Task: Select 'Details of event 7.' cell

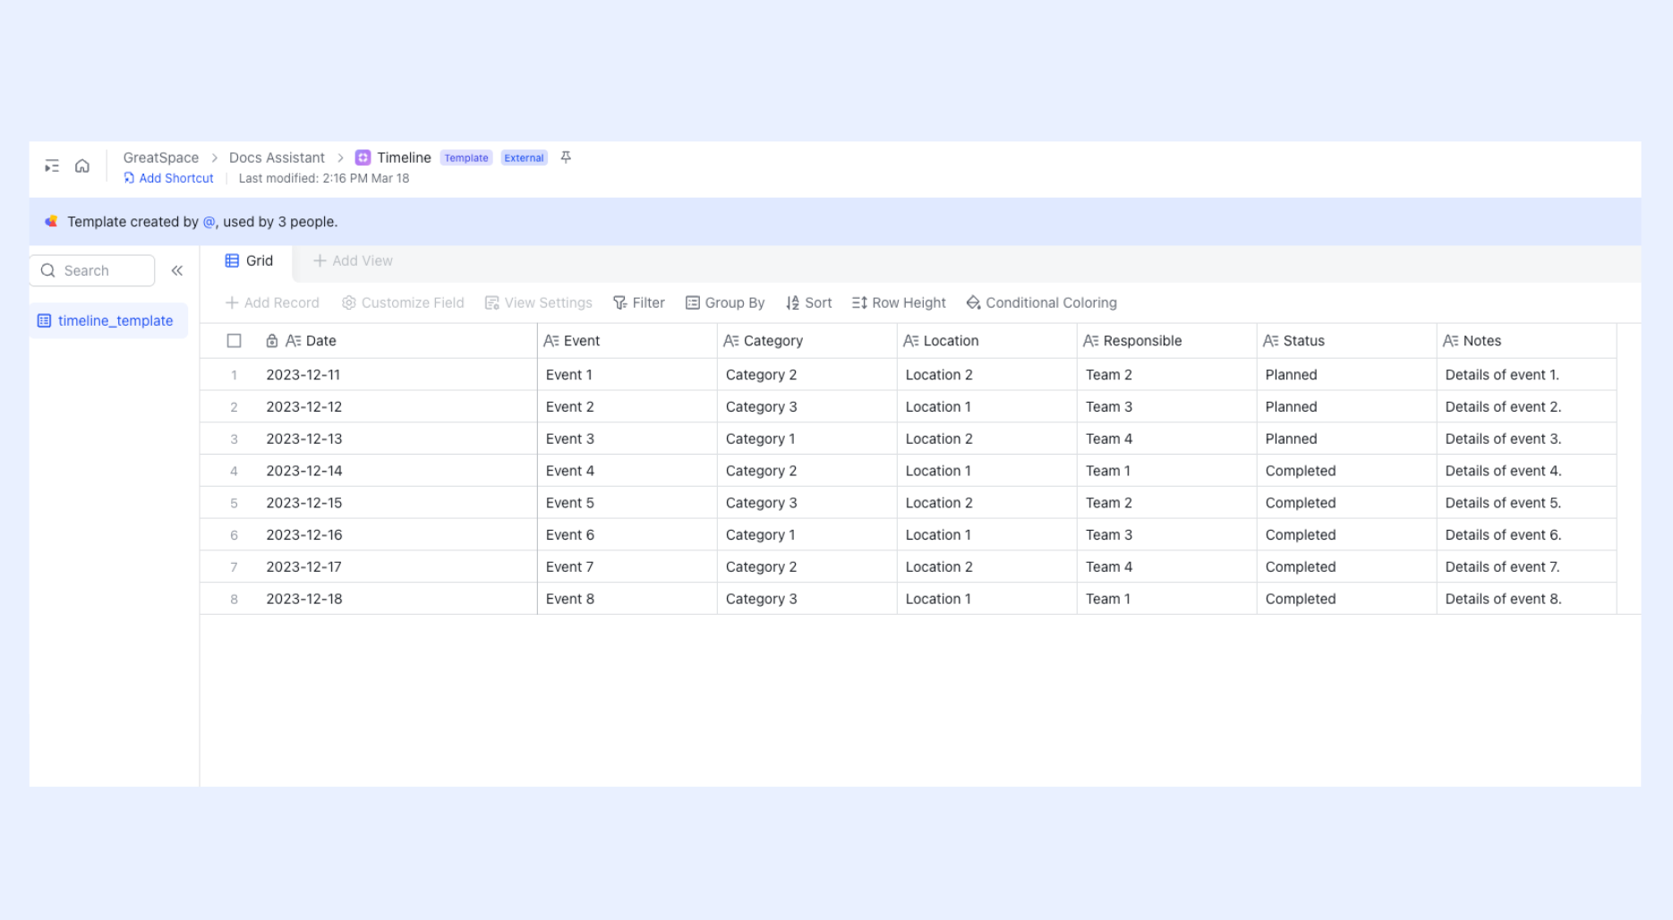Action: coord(1527,567)
